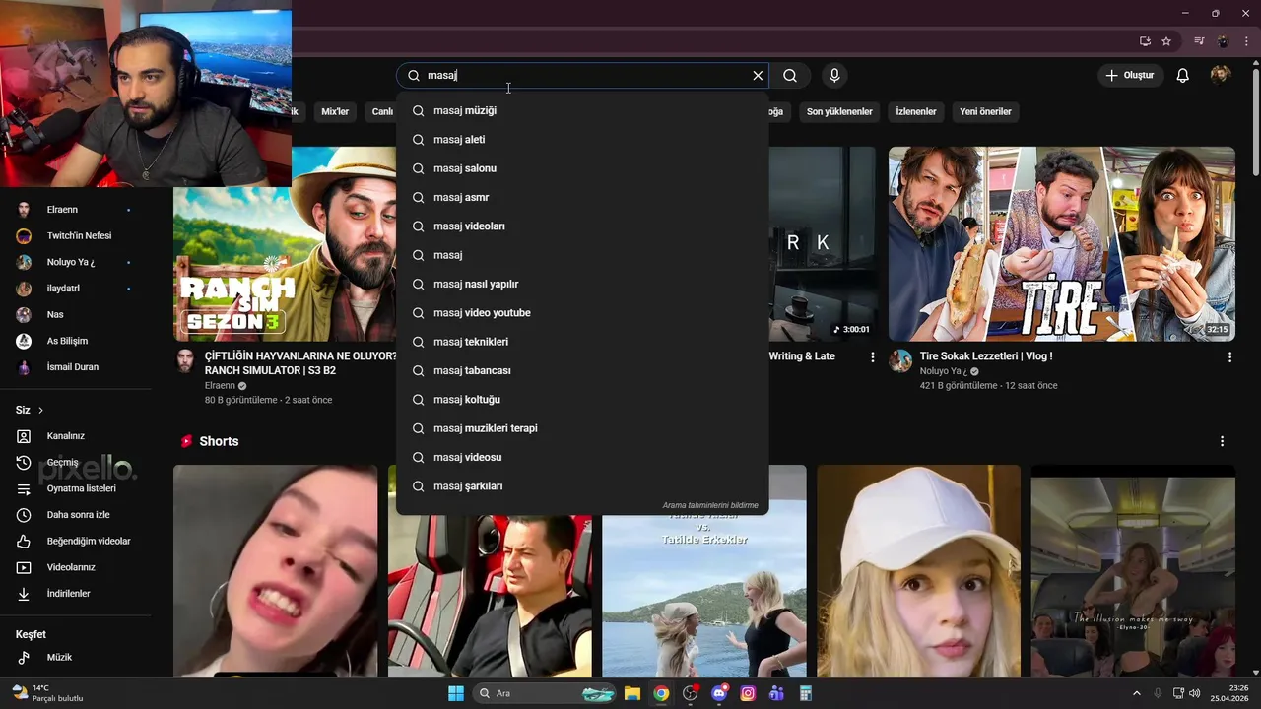Pick the suggestion masaj video youtube

coord(582,313)
